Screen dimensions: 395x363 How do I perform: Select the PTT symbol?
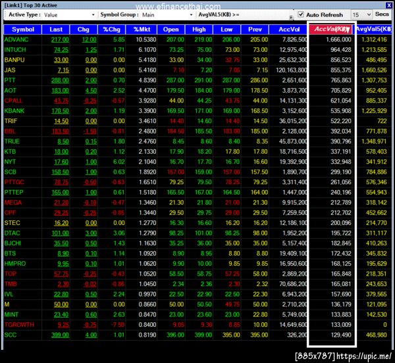point(10,80)
